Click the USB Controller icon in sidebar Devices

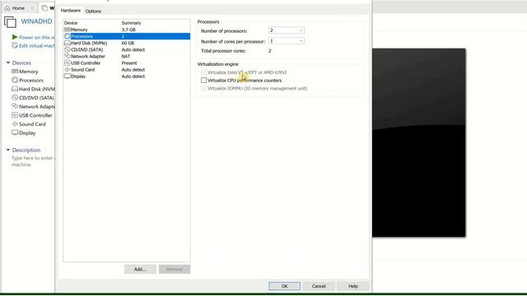(15, 115)
